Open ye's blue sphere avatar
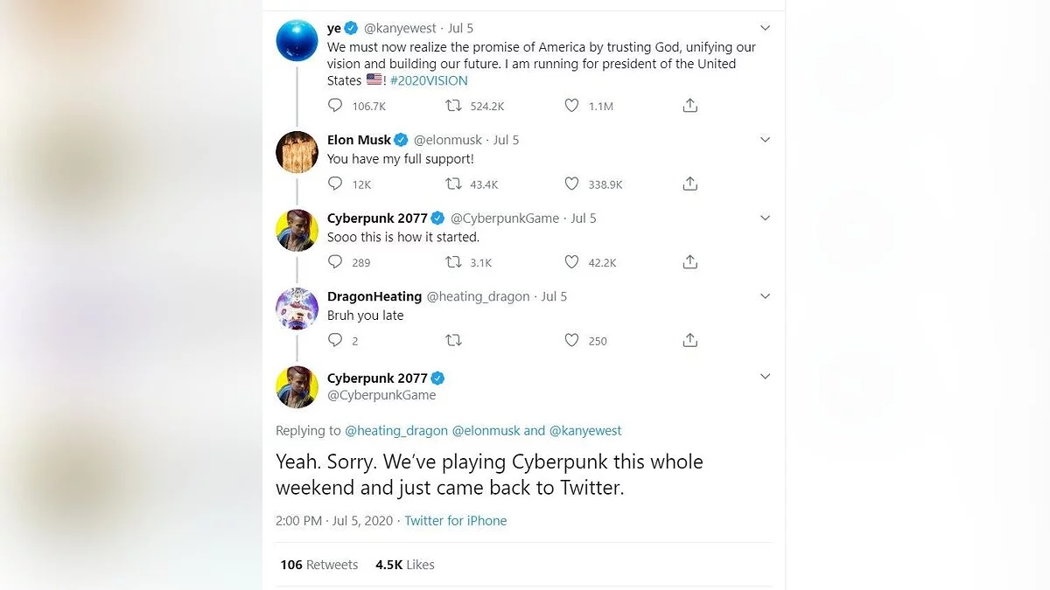 [297, 40]
